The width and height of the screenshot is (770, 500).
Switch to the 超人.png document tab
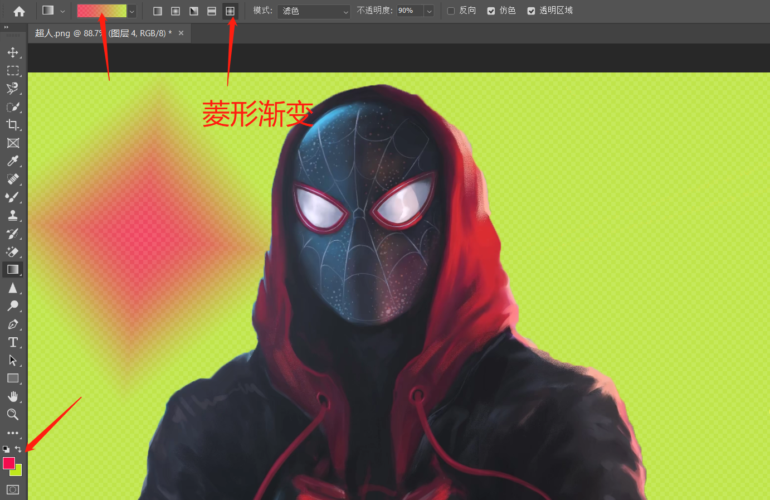pyautogui.click(x=104, y=33)
